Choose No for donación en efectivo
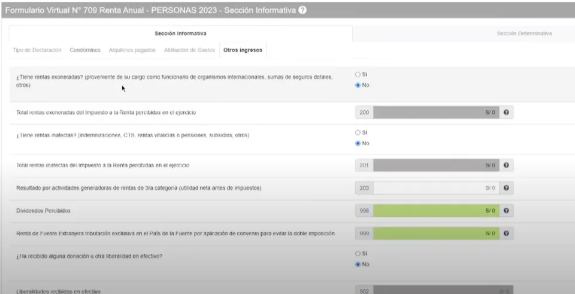Image resolution: width=575 pixels, height=294 pixels. [358, 264]
